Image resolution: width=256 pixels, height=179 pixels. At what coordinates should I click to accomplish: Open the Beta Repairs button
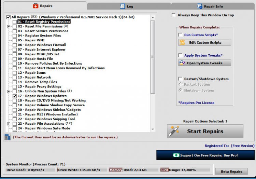[x=231, y=171]
